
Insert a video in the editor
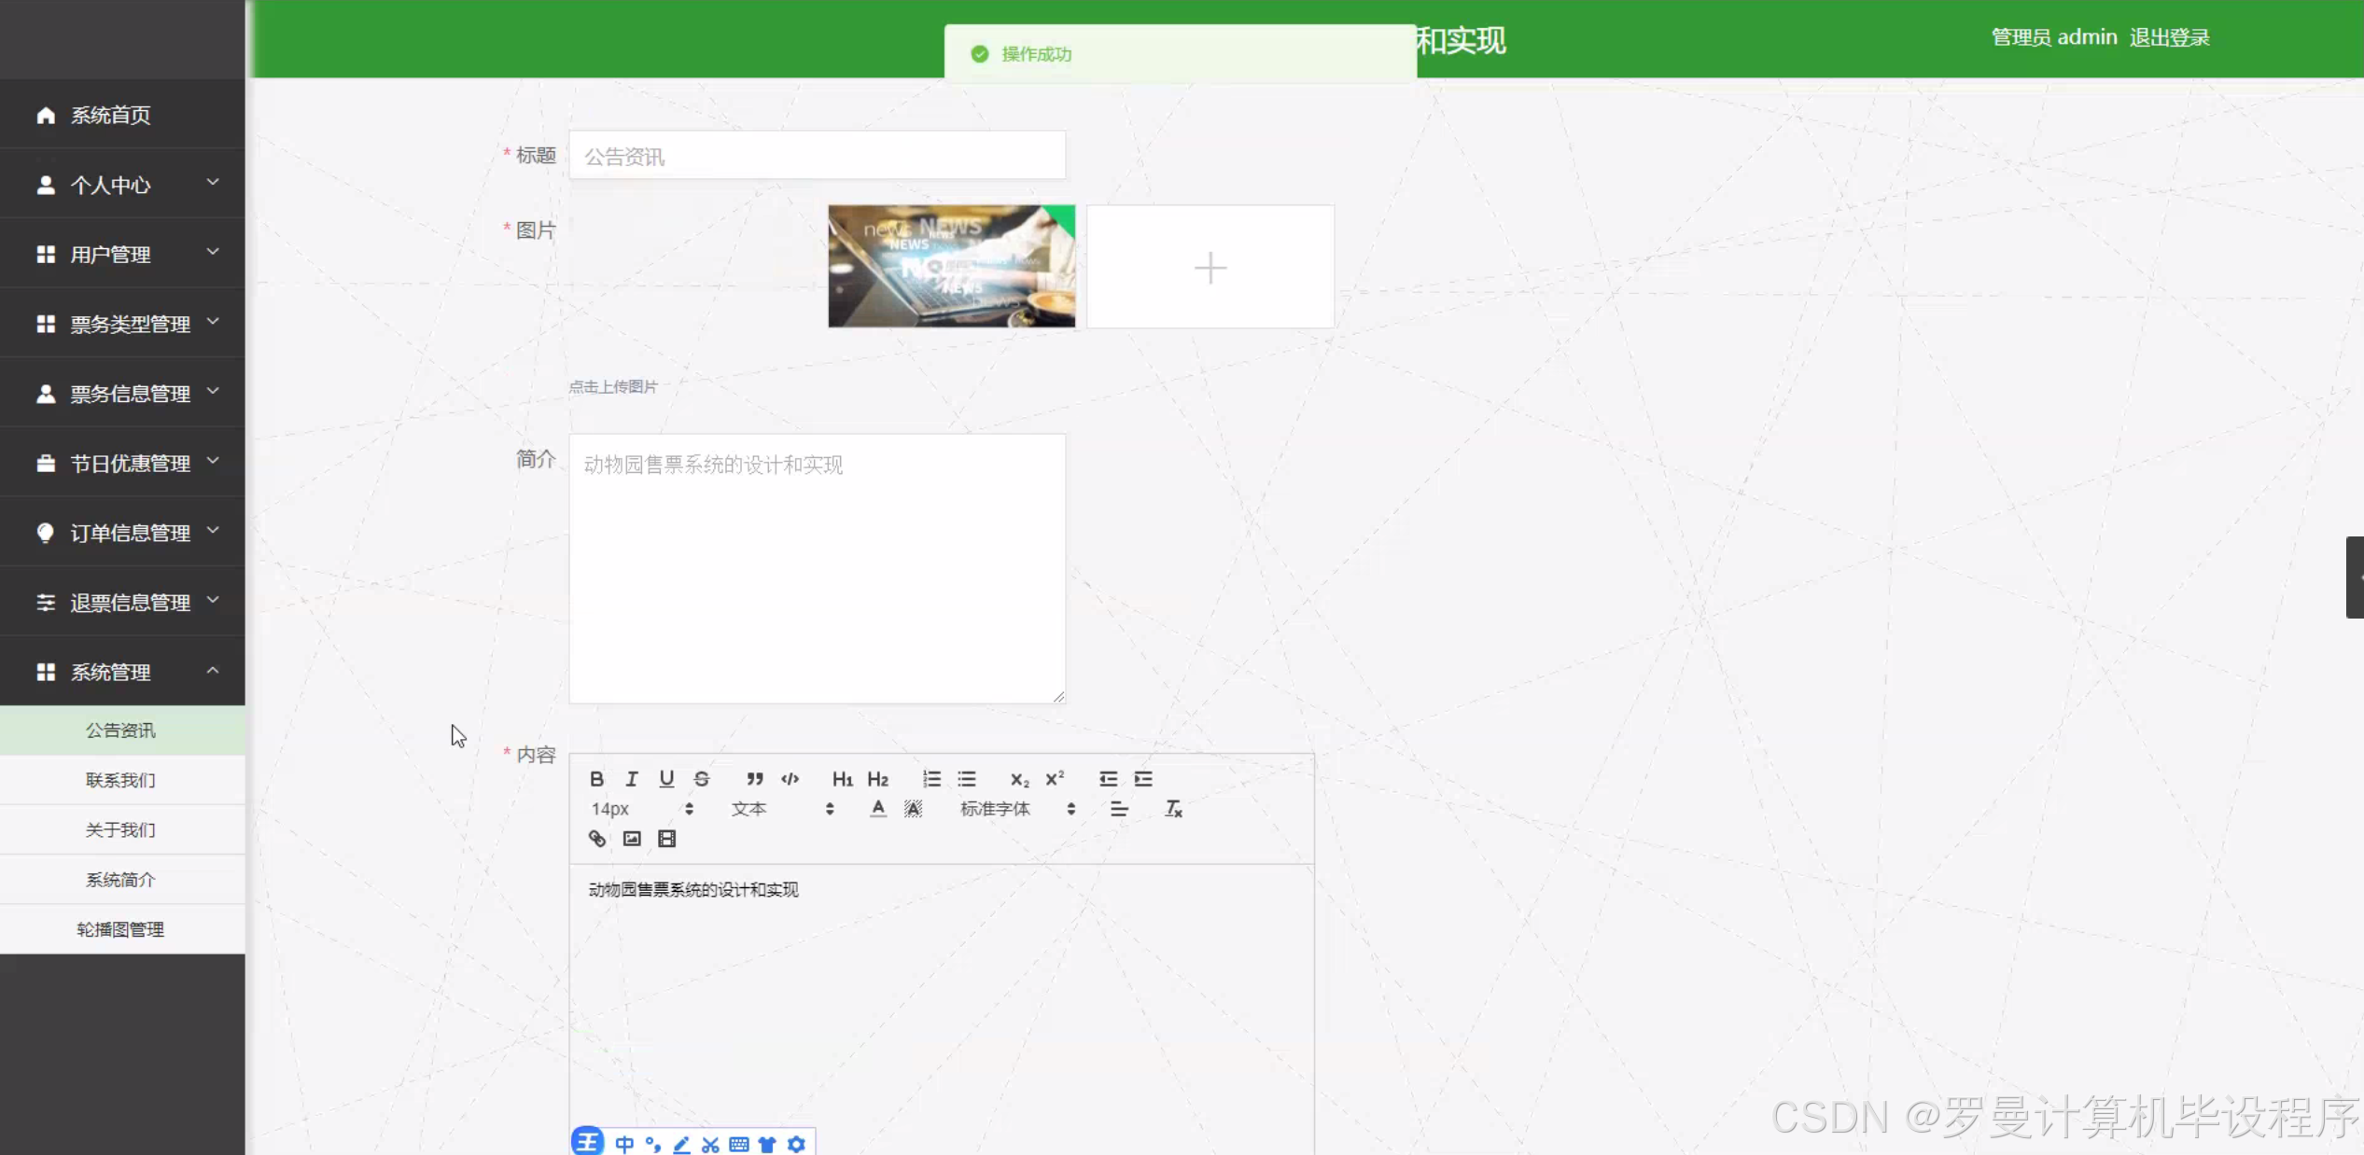pos(666,839)
